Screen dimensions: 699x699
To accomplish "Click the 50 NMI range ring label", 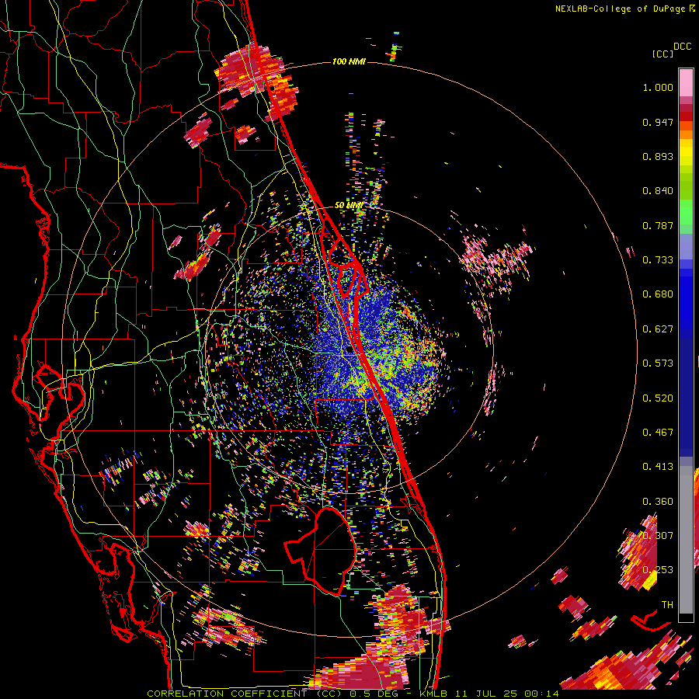I will click(x=349, y=206).
